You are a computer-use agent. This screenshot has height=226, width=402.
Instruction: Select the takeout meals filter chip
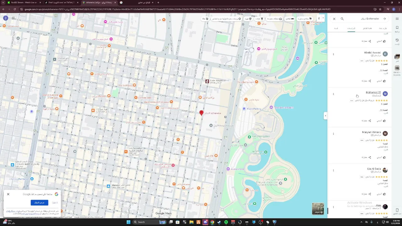coord(226,19)
